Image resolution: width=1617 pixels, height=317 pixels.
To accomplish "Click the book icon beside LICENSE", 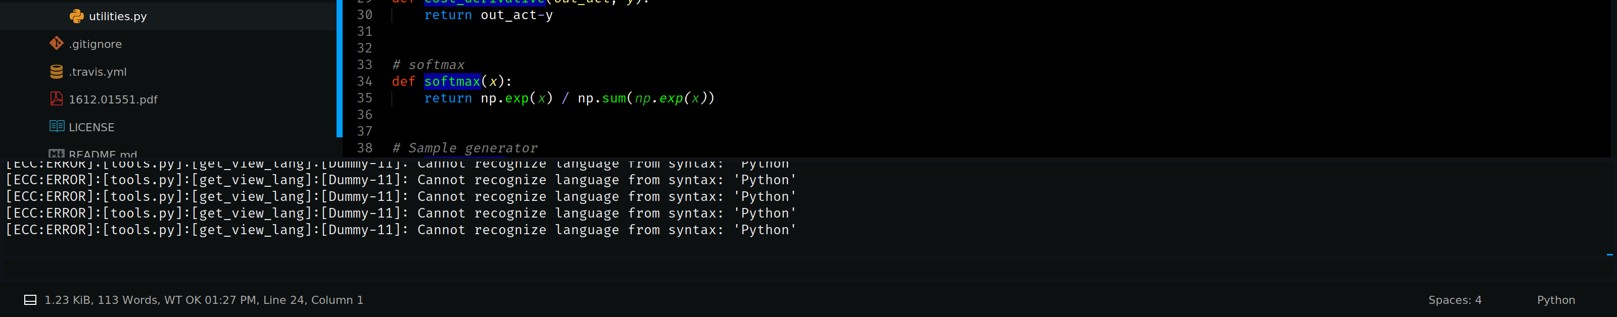I will tap(57, 126).
